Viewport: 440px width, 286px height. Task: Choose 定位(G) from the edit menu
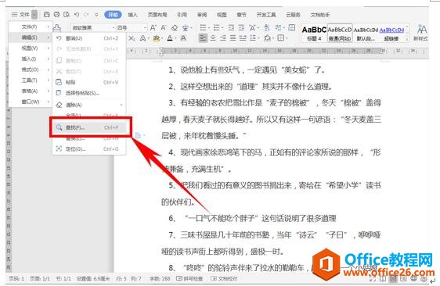tap(89, 149)
